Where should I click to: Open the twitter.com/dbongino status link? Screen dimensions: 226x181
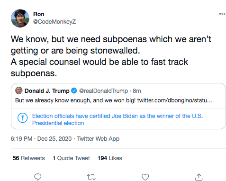(175, 100)
